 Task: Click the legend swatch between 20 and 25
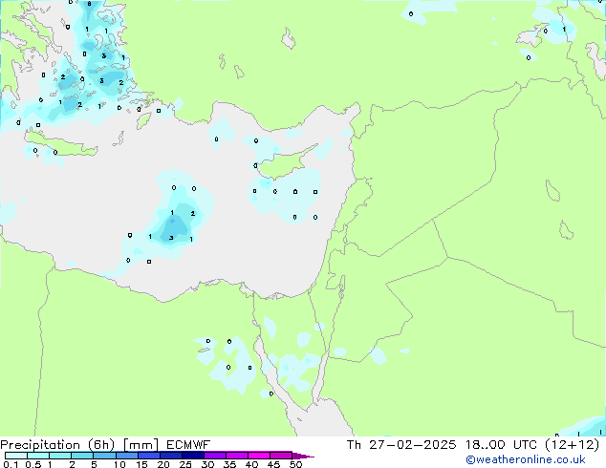[171, 456]
